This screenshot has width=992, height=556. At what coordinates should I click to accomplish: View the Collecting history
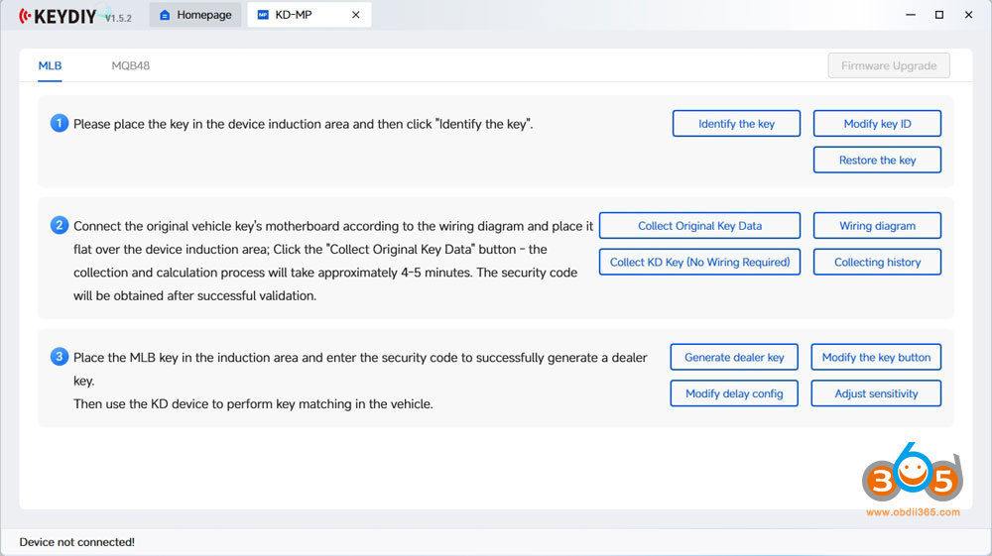point(877,262)
